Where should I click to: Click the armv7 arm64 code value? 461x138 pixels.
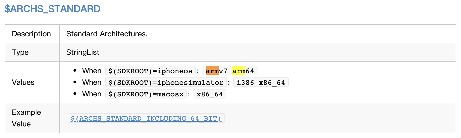point(229,71)
